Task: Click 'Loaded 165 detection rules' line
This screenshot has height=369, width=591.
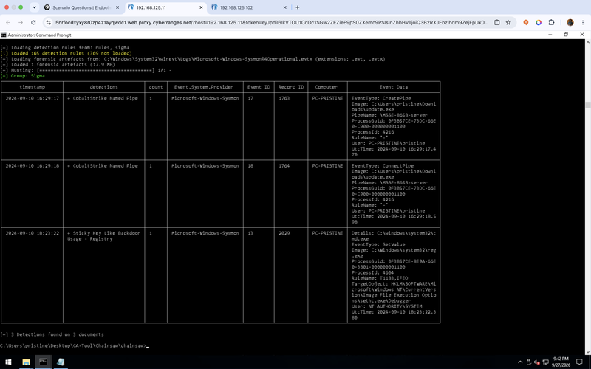Action: coord(66,53)
